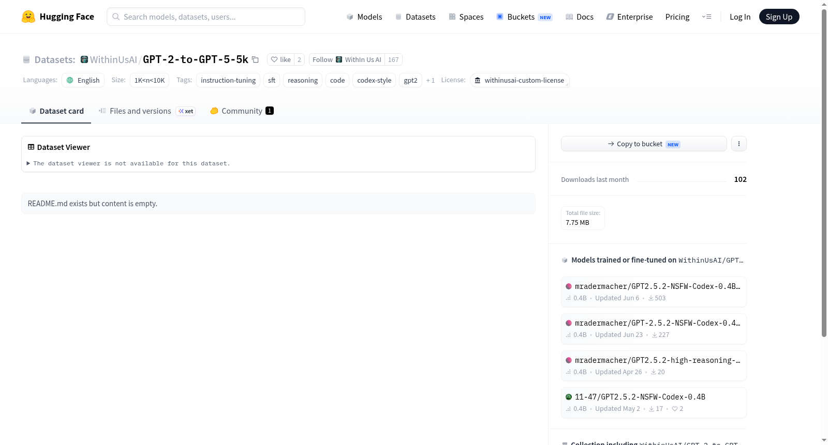Click the like count 2
The width and height of the screenshot is (828, 445).
[299, 59]
